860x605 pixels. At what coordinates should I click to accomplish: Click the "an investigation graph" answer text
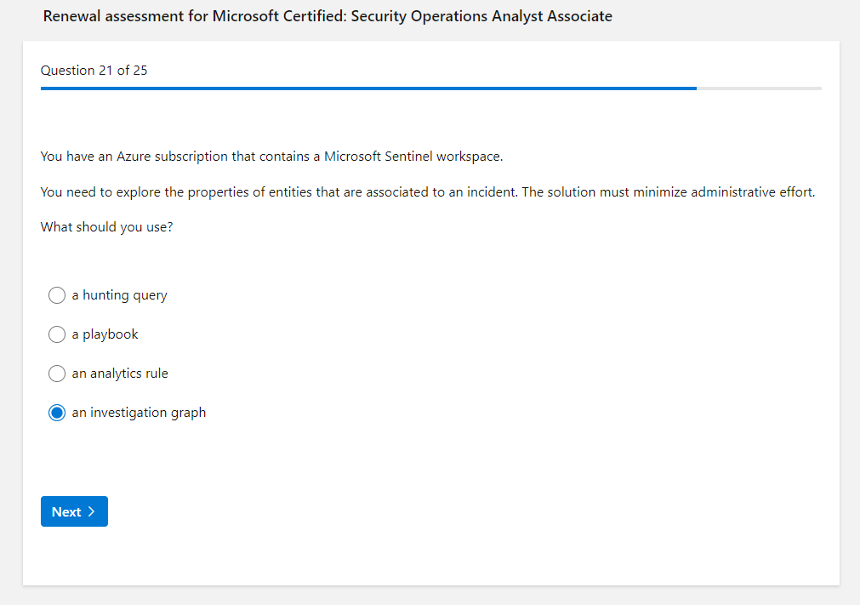pos(139,413)
